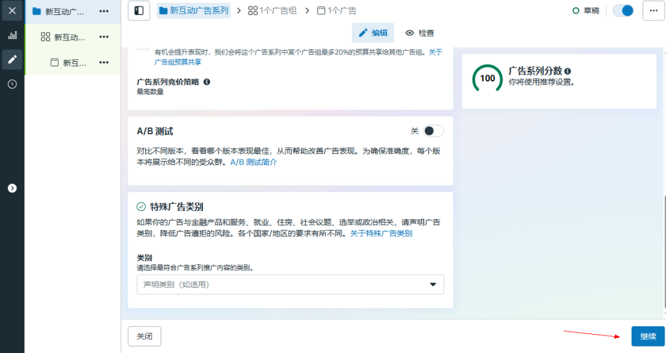
Task: Click the info icon beside 广告系列分数
Action: pos(568,71)
